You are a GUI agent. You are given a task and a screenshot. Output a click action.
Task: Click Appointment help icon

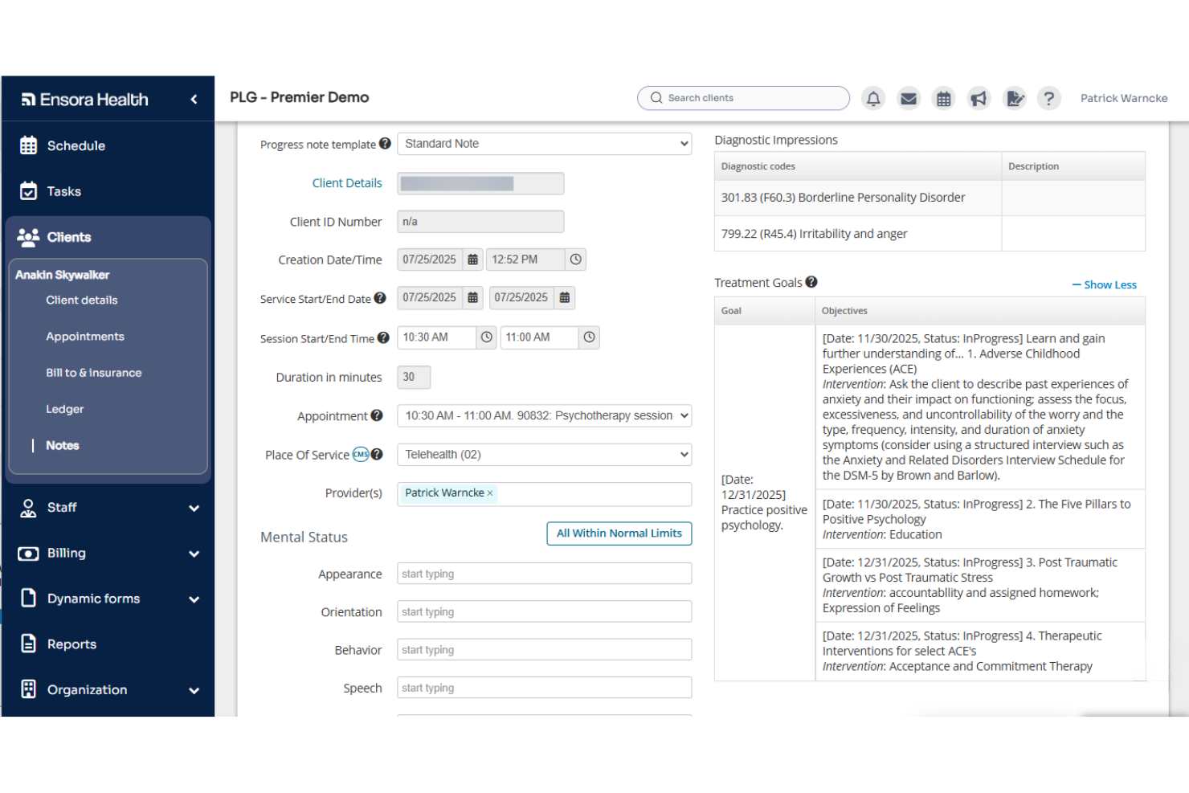[376, 415]
